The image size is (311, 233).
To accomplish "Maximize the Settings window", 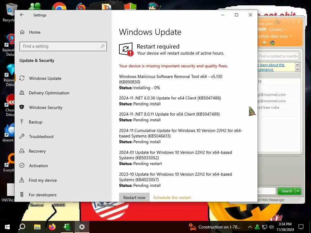I will point(236,15).
